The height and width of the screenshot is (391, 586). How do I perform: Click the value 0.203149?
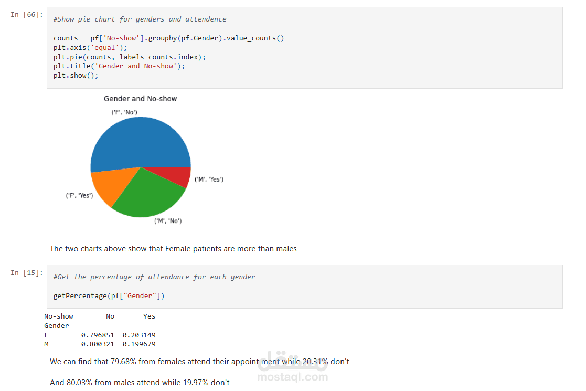click(x=139, y=335)
